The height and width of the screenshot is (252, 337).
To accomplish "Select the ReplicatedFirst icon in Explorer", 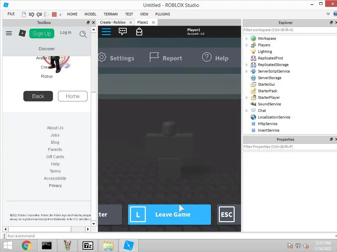I will pos(253,58).
